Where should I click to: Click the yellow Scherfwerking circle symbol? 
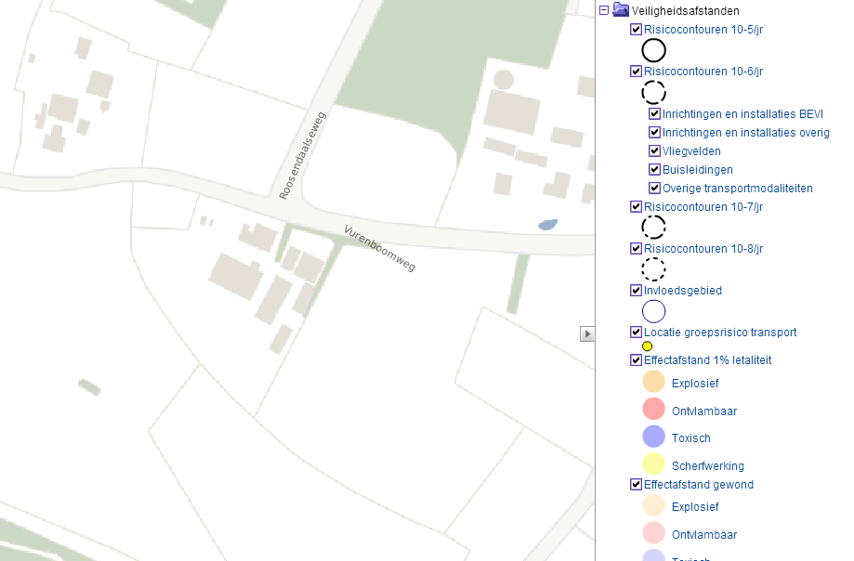pos(652,463)
